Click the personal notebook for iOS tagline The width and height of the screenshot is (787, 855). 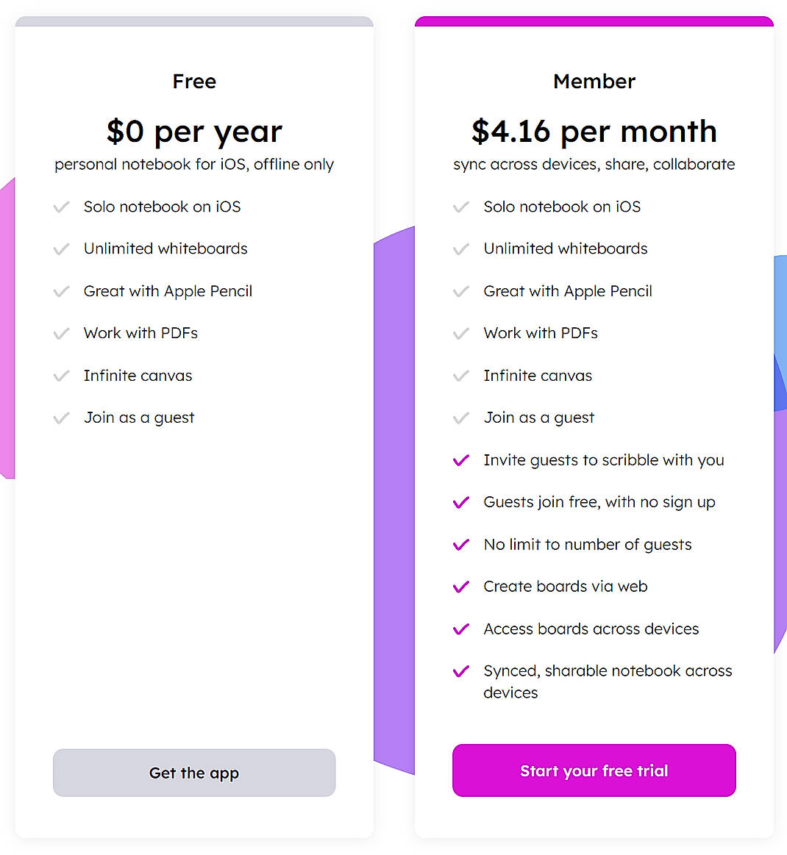(194, 165)
